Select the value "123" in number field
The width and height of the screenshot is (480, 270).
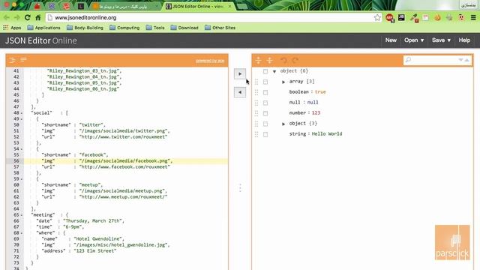tap(316, 112)
